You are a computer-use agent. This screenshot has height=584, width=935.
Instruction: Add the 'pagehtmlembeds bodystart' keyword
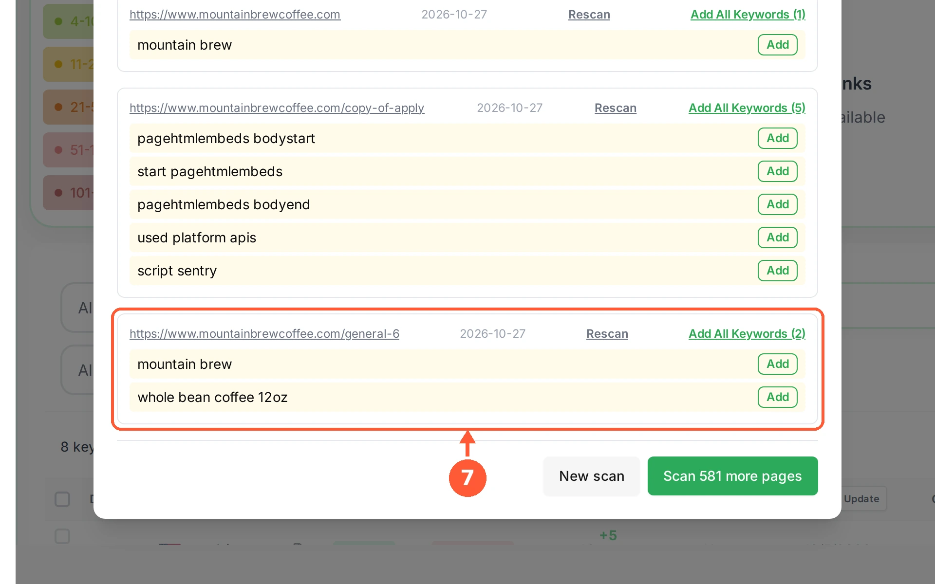777,138
